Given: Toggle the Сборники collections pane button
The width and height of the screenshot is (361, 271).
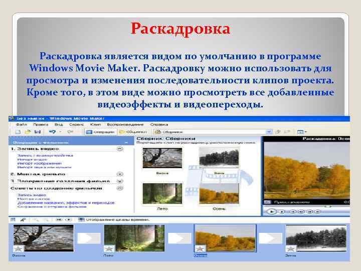Looking at the screenshot, I should [133, 132].
